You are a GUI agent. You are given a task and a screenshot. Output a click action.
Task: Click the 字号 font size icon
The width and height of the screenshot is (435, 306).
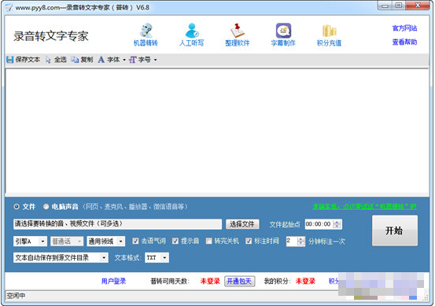coord(133,60)
